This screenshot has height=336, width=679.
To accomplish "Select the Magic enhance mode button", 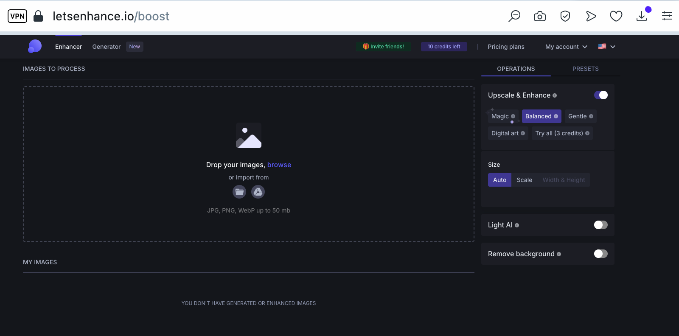I will 503,116.
